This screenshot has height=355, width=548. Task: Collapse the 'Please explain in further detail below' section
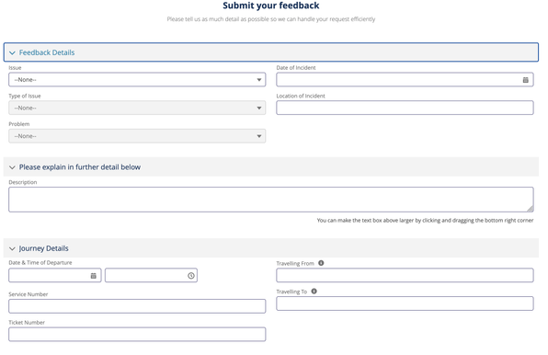click(x=271, y=167)
